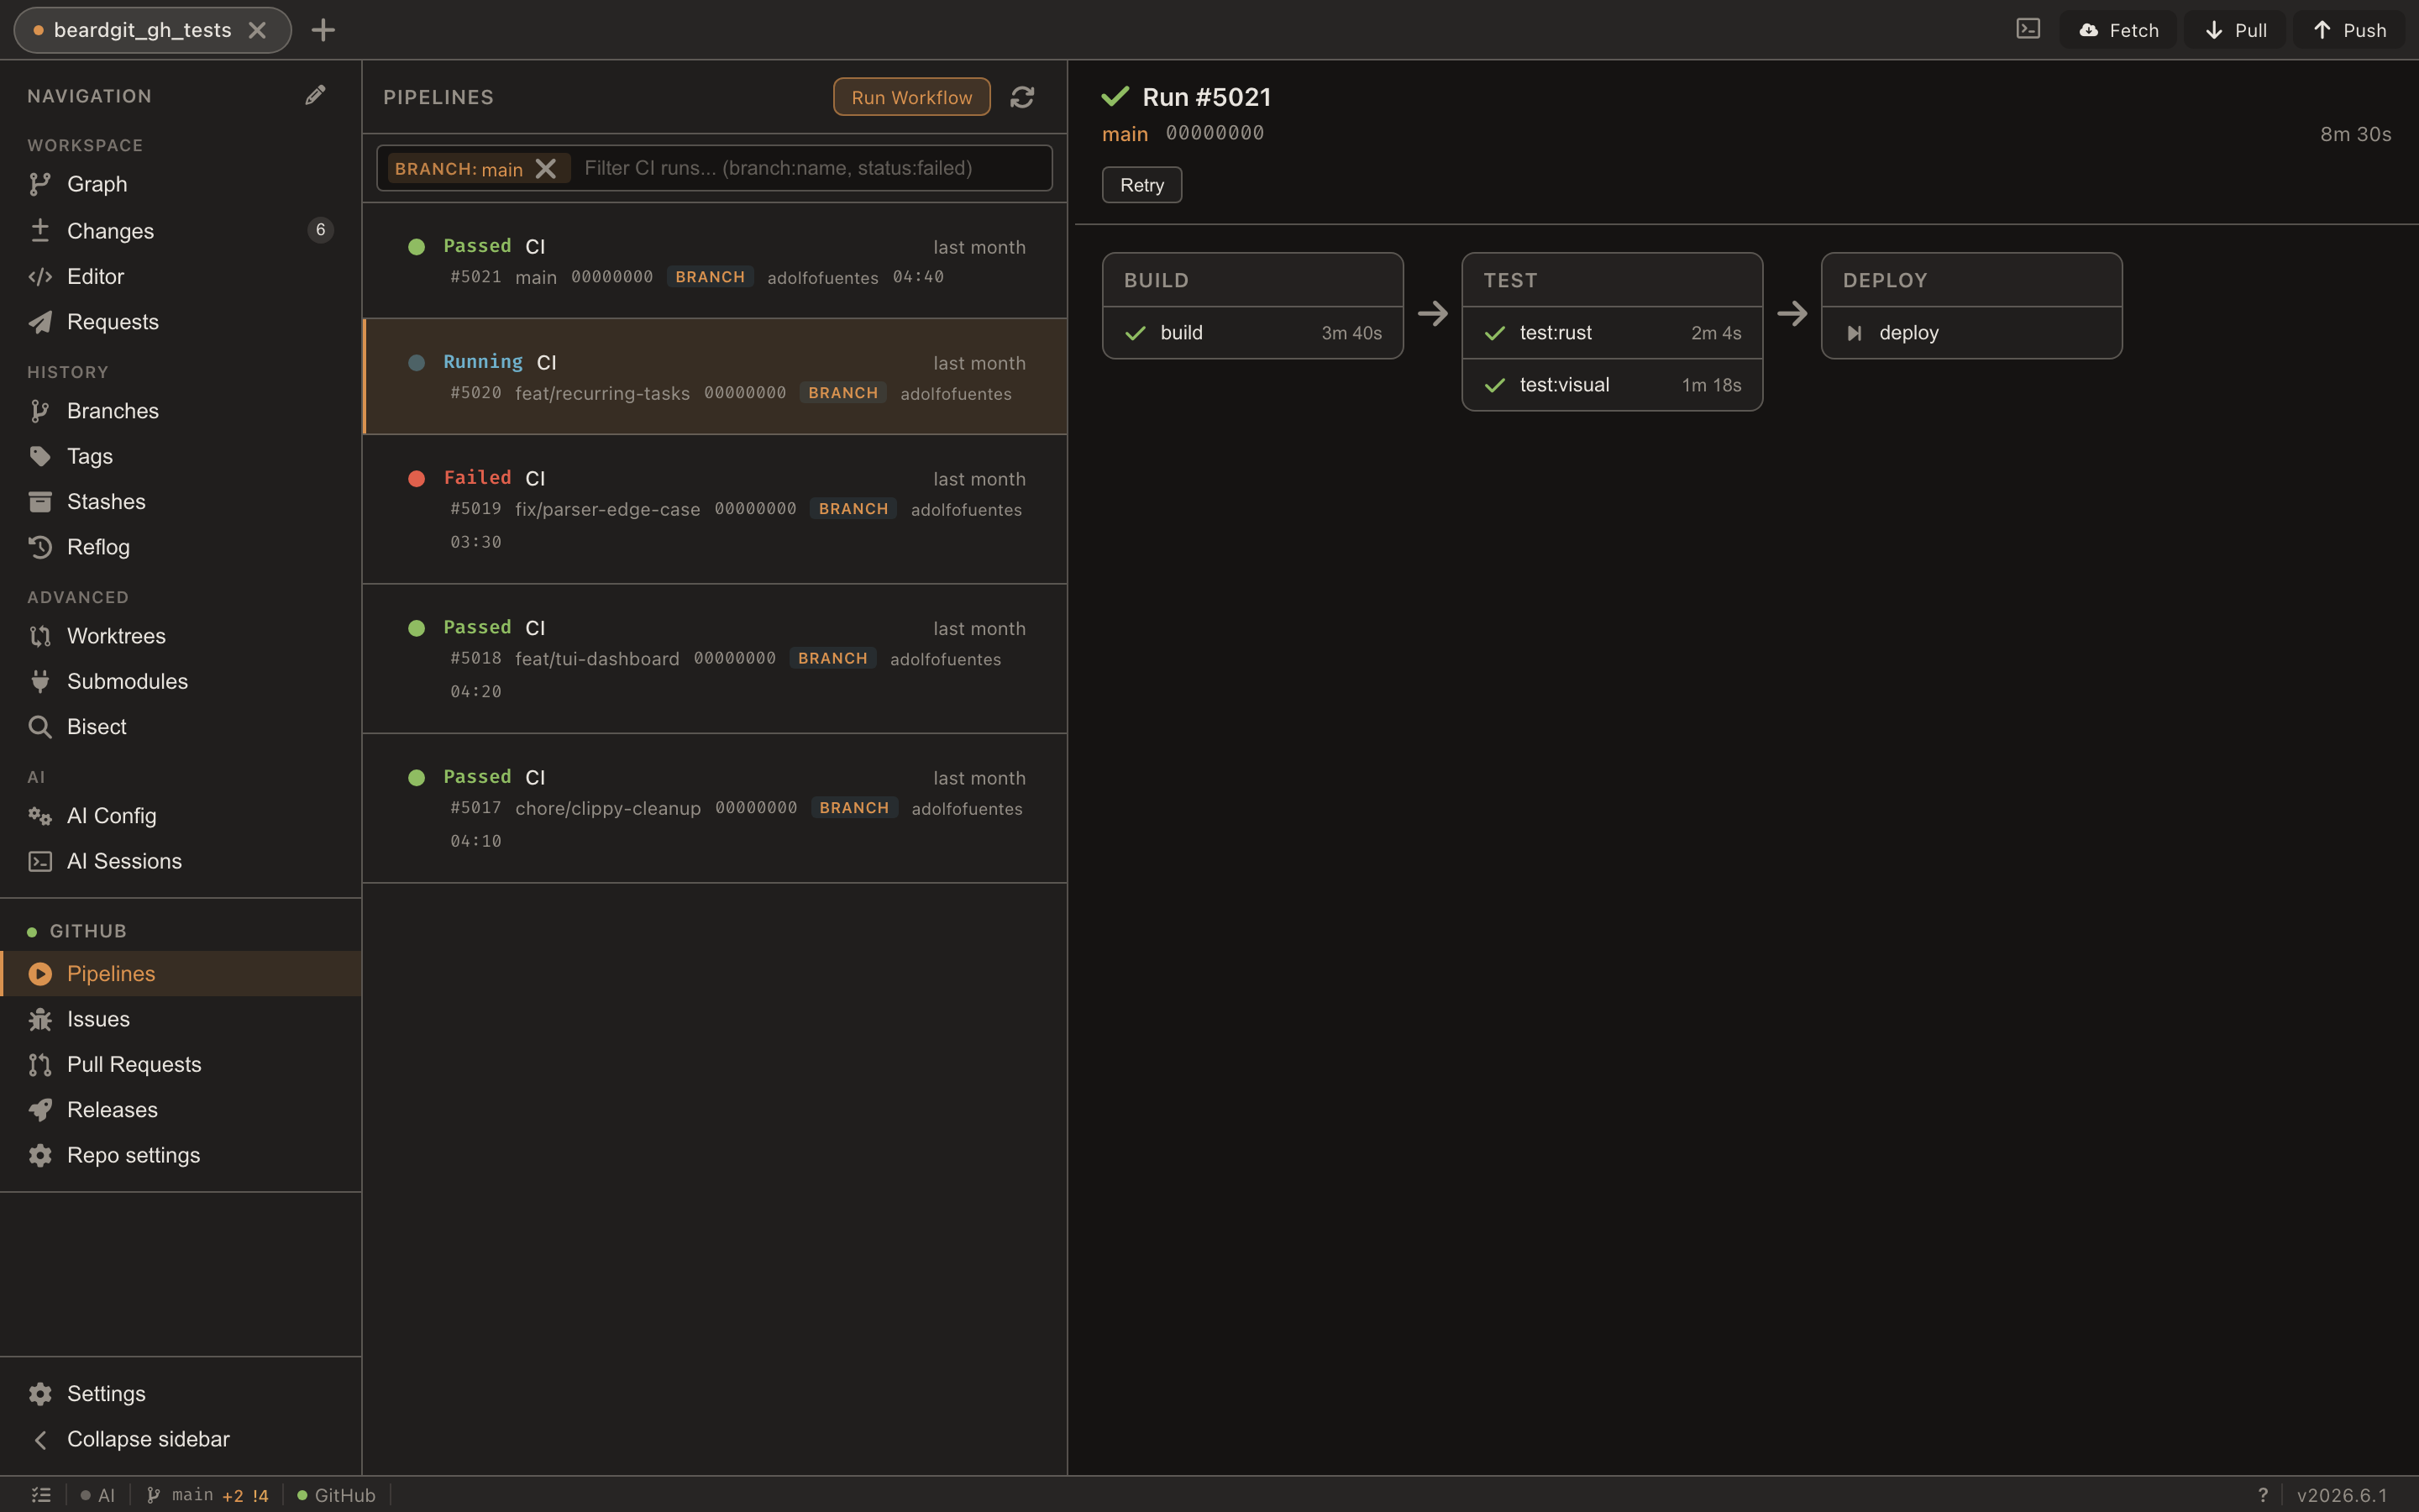Focus the Filter CI runs input
The width and height of the screenshot is (2419, 1512).
tap(811, 168)
